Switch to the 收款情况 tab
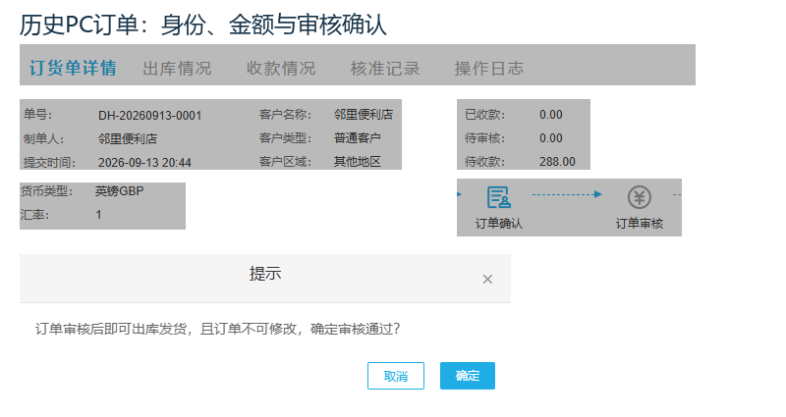This screenshot has height=417, width=786. [x=281, y=68]
